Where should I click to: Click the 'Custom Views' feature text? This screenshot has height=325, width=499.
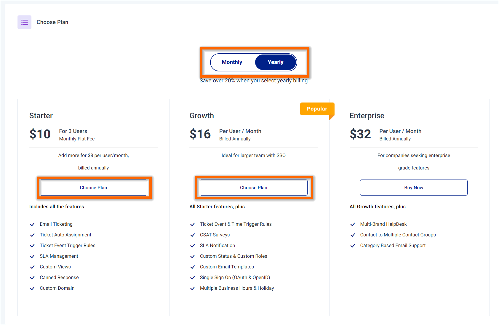click(x=55, y=267)
